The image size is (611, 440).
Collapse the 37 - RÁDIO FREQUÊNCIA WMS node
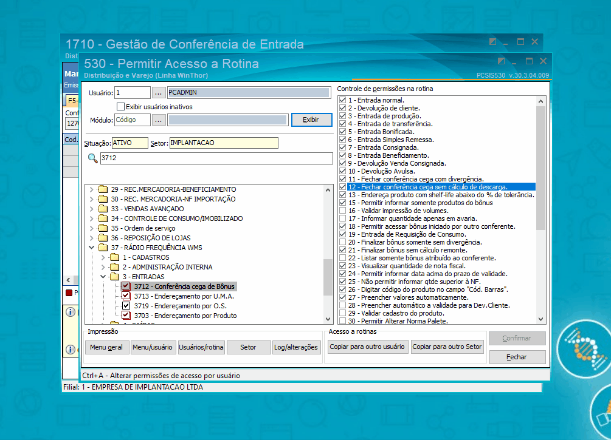point(92,248)
